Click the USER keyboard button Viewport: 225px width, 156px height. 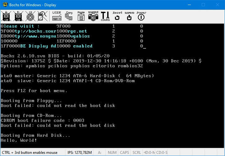[57, 16]
